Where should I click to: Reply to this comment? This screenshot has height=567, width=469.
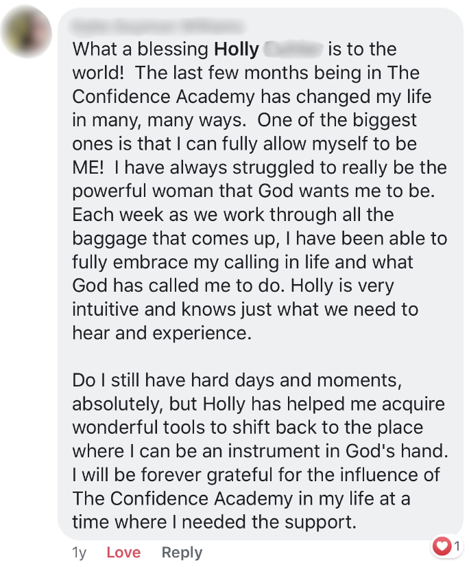182,553
